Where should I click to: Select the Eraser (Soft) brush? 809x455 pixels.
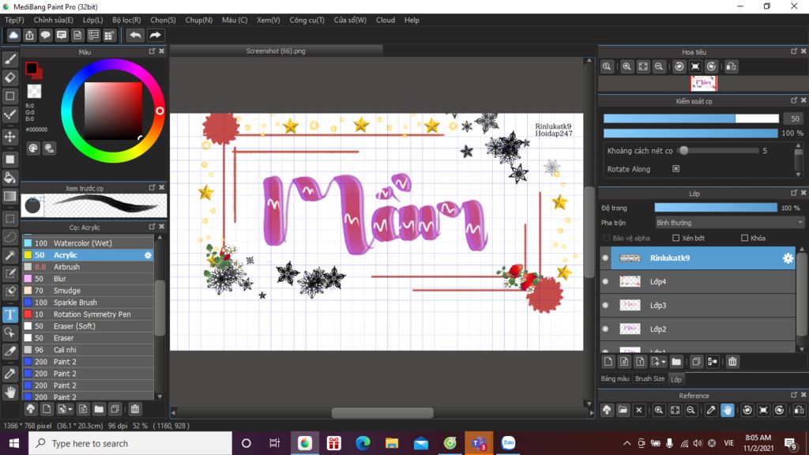88,326
